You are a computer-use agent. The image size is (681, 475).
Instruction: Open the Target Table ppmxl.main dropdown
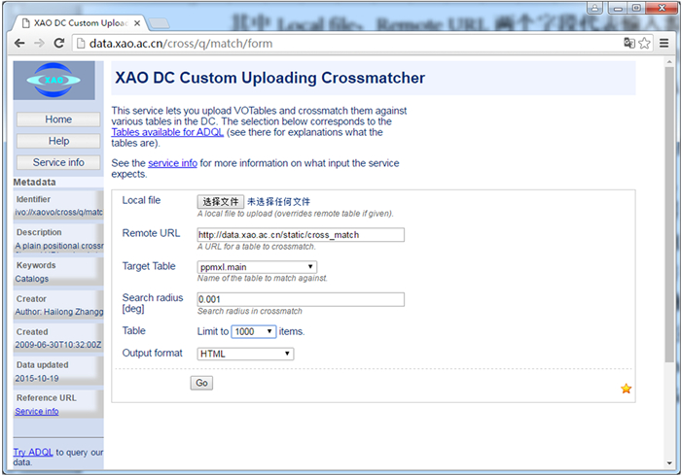[x=257, y=267]
